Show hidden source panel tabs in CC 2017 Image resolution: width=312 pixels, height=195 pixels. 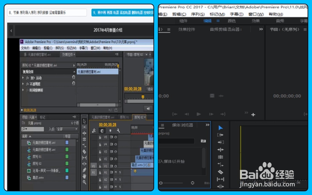[x=261, y=29]
